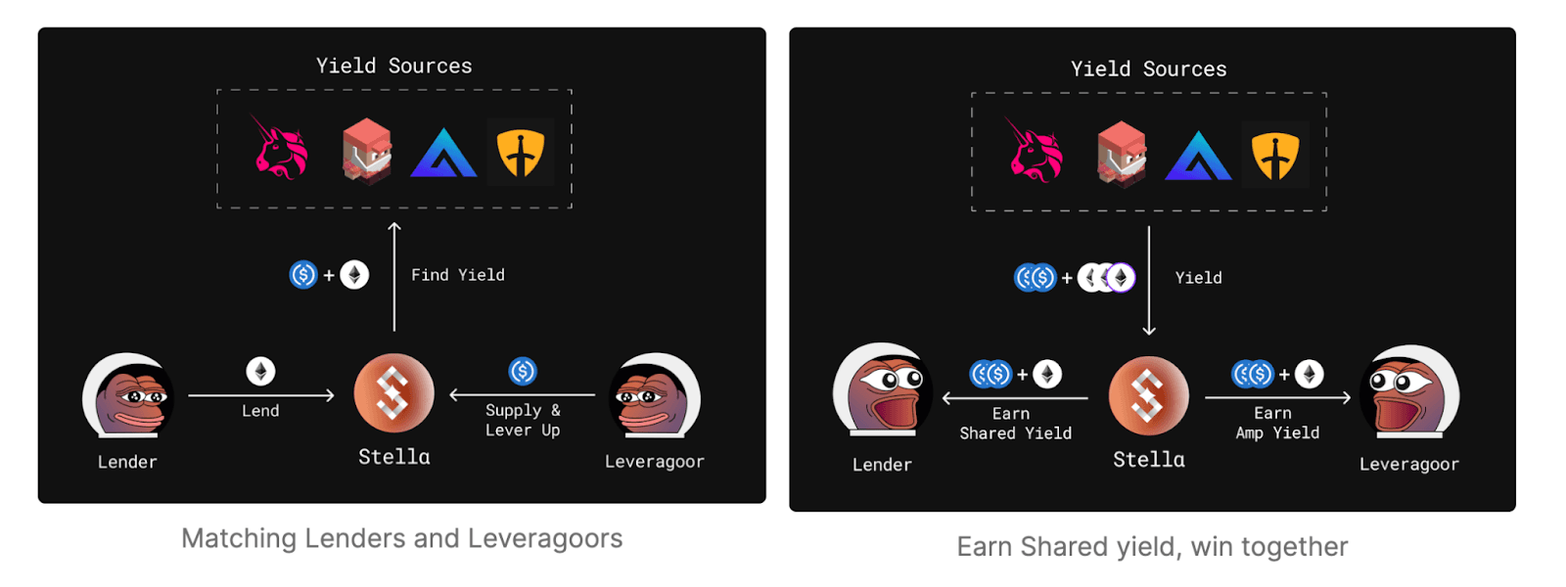Select the Leveragoor avatar in left diagram
The width and height of the screenshot is (1566, 587).
(654, 395)
